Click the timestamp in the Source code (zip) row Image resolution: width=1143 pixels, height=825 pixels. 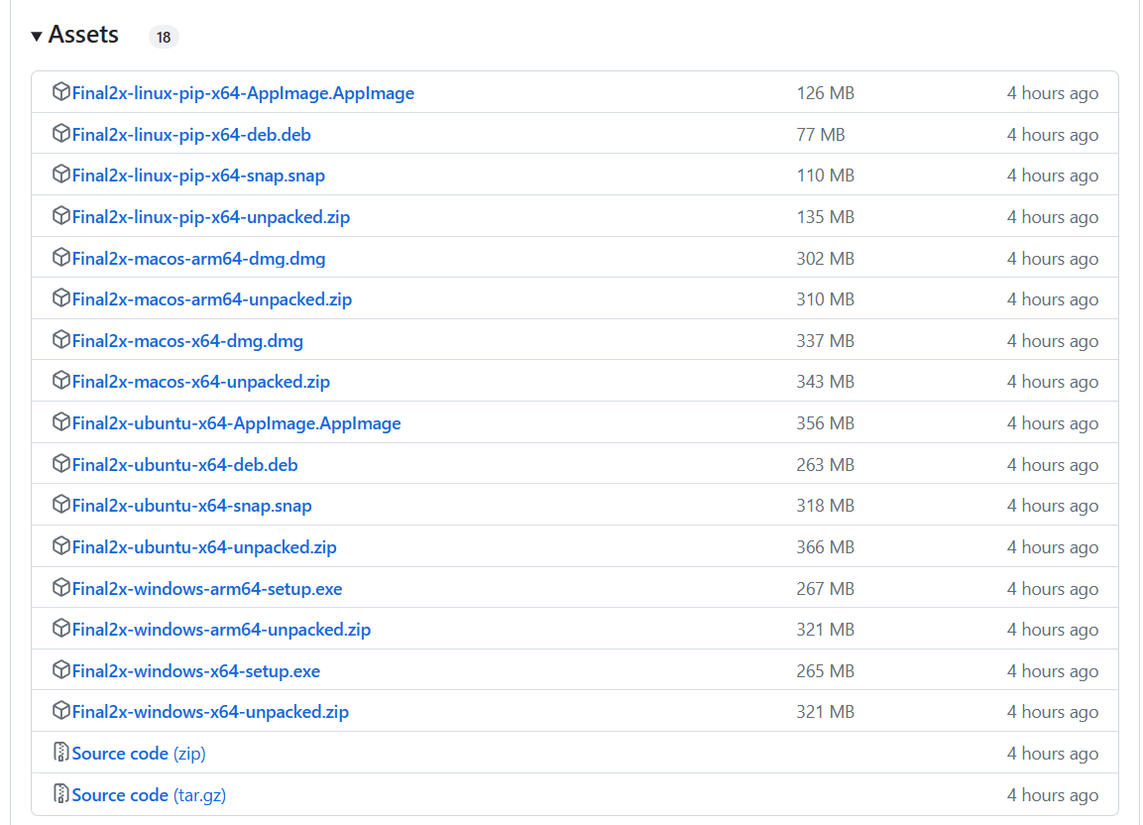pos(1053,755)
